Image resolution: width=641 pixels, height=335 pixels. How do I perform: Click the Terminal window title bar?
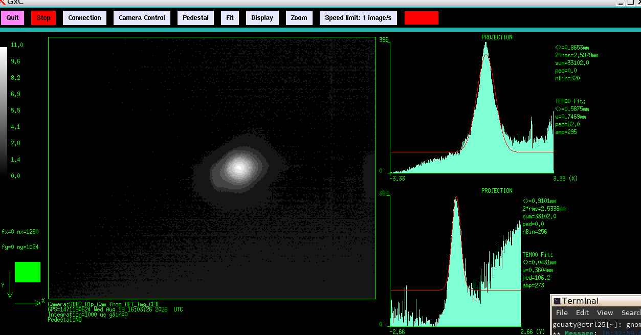[596, 301]
